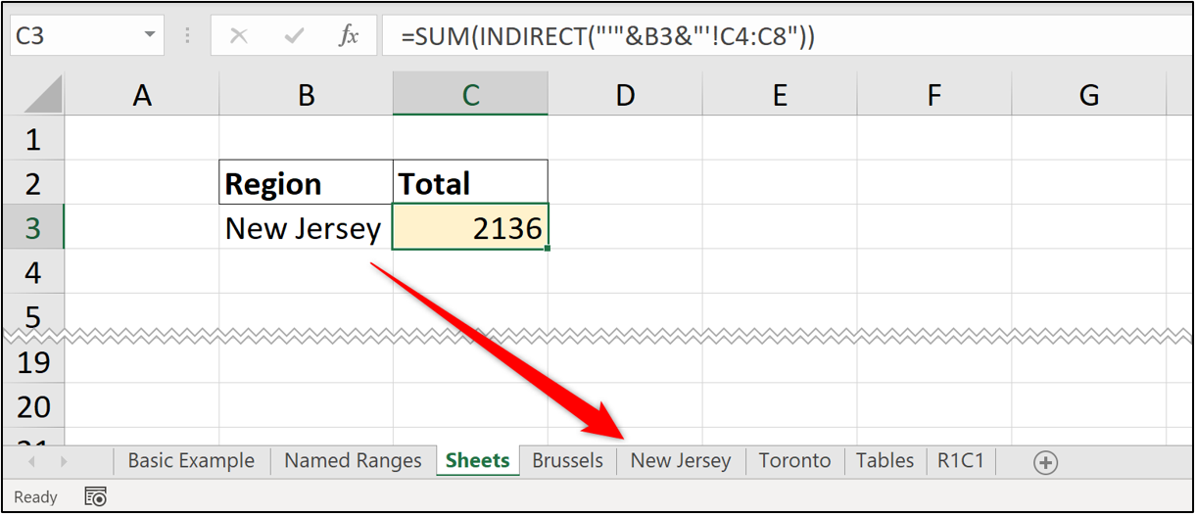Select row 20 header
Viewport: 1195px width, 514px height.
point(33,406)
